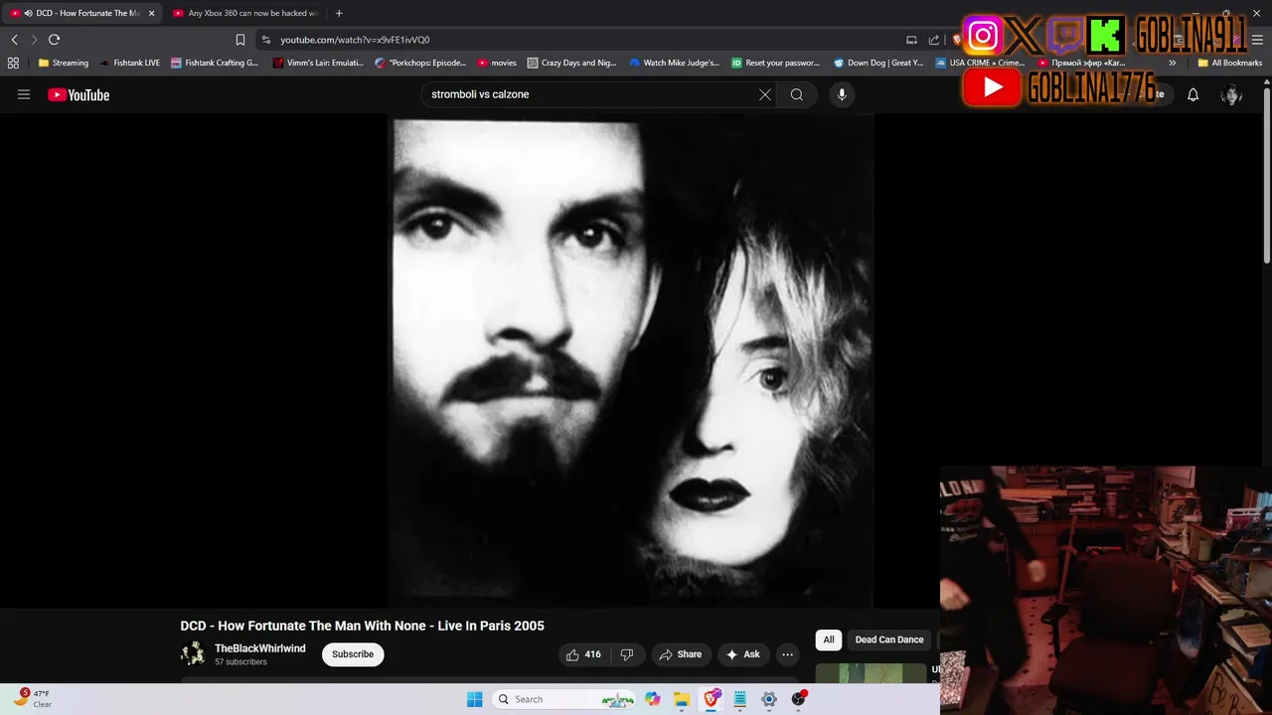This screenshot has width=1272, height=715.
Task: Open more actions three-dot menu
Action: click(787, 654)
